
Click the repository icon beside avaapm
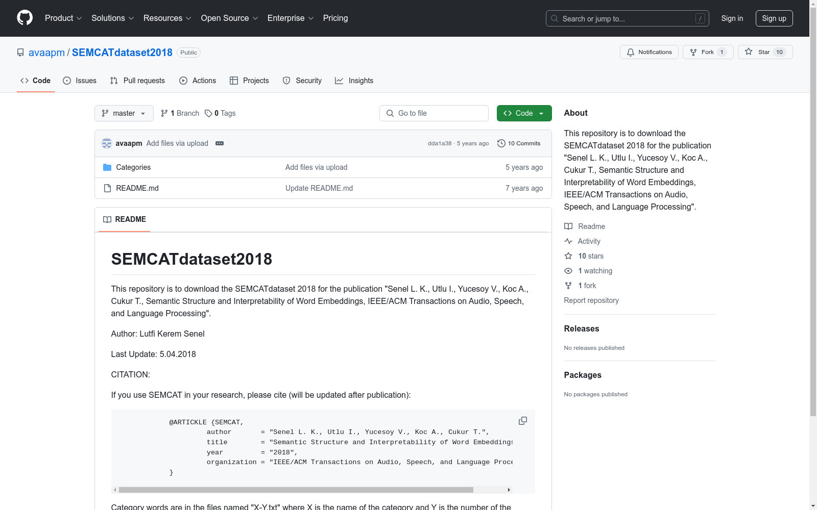click(x=20, y=53)
